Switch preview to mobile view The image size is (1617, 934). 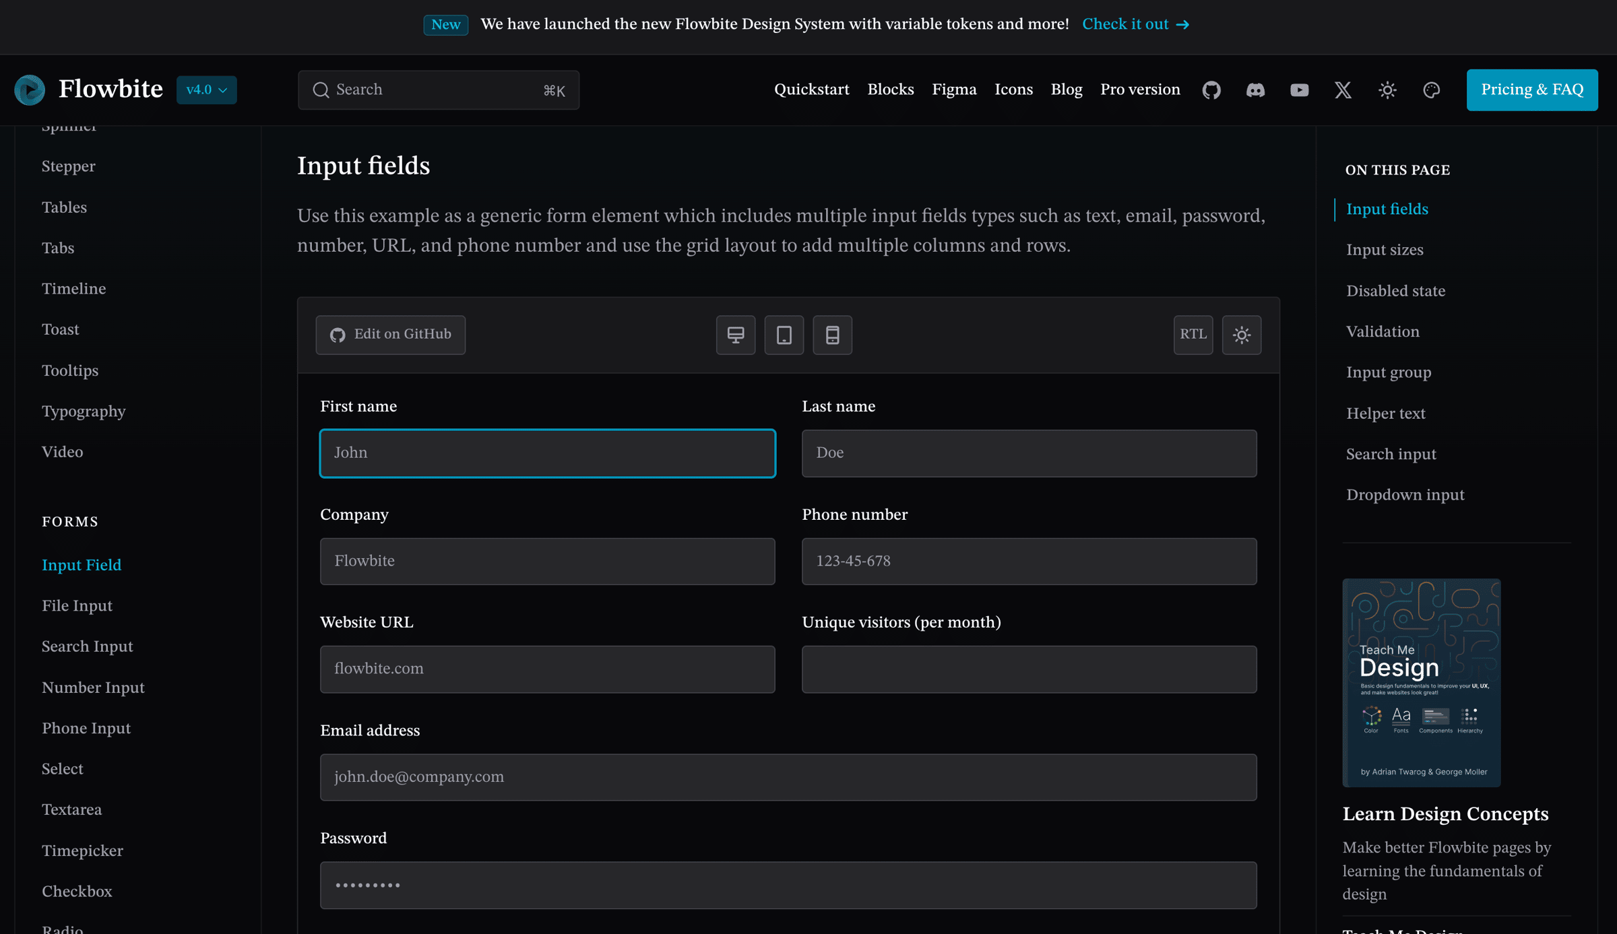pos(833,335)
